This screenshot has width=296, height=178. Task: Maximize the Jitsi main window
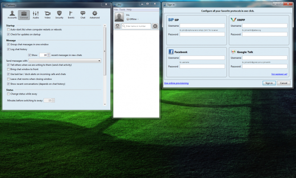(x=147, y=4)
